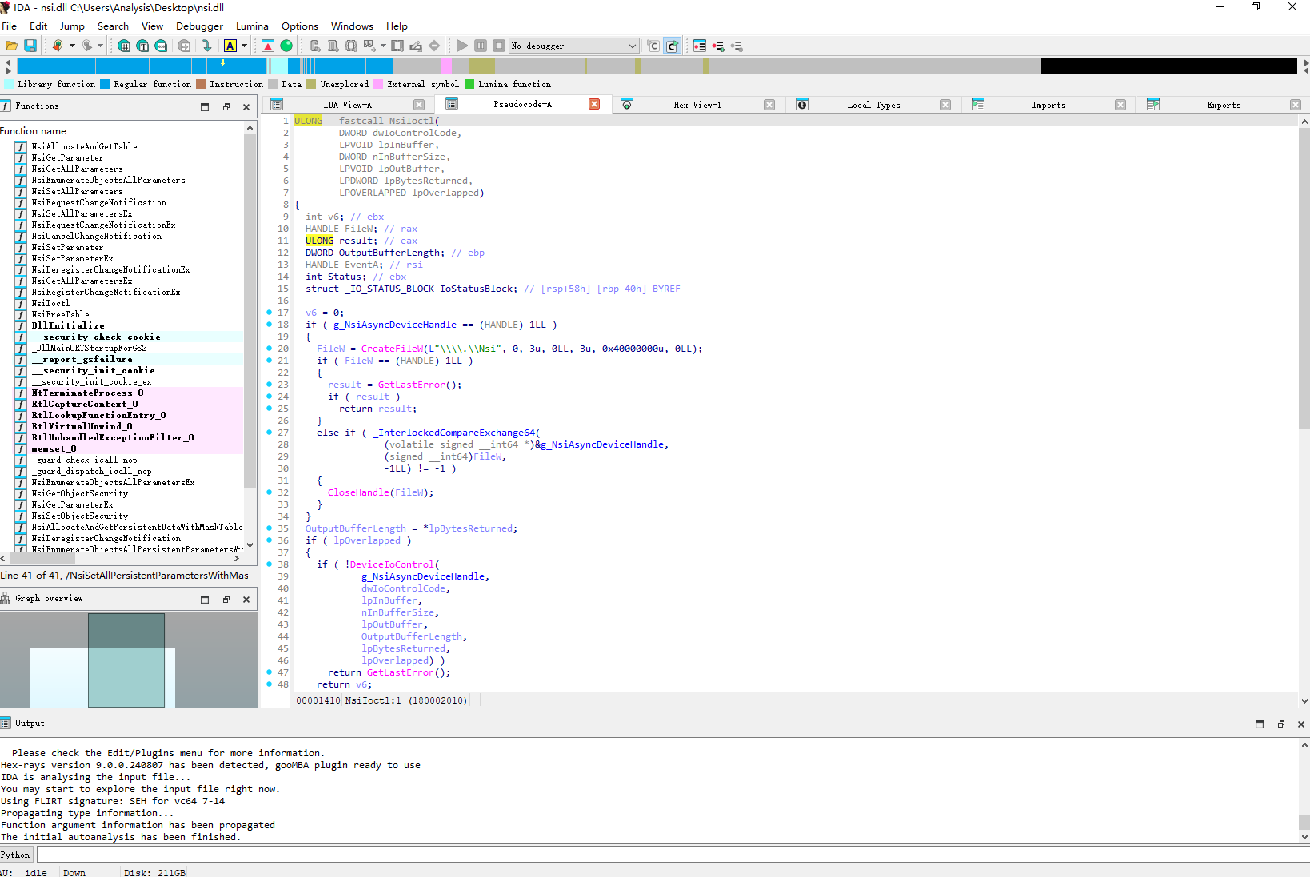This screenshot has width=1310, height=877.
Task: Click the navigation band color overview bar
Action: (657, 66)
